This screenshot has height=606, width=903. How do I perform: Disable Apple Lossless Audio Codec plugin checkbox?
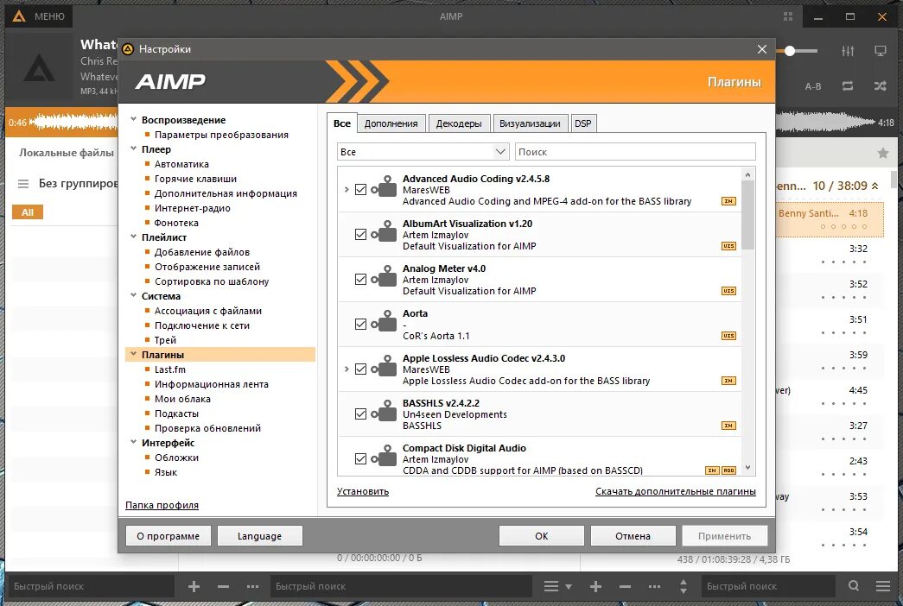click(x=360, y=369)
